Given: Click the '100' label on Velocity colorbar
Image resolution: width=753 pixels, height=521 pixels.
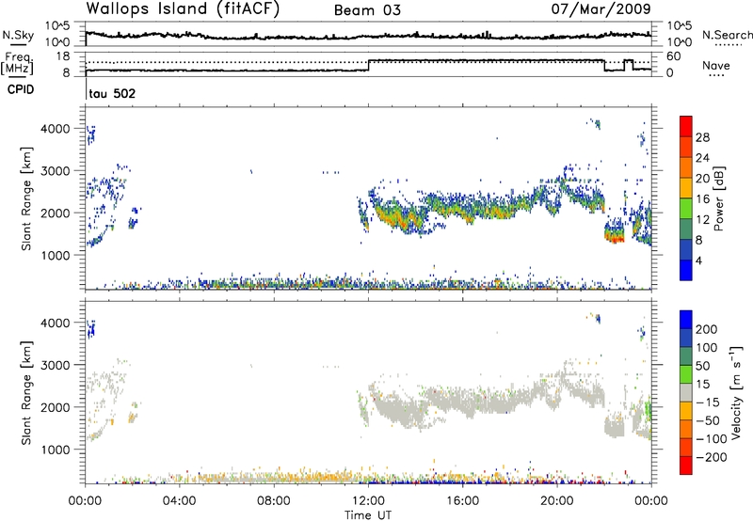Looking at the screenshot, I should pos(707,348).
